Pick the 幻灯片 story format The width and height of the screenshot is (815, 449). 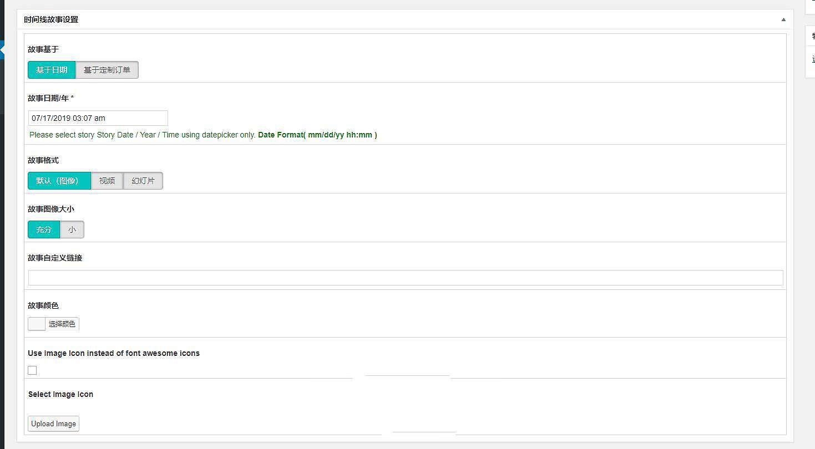coord(143,181)
